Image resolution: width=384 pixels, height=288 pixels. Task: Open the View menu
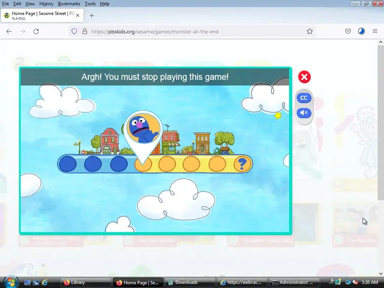point(30,4)
